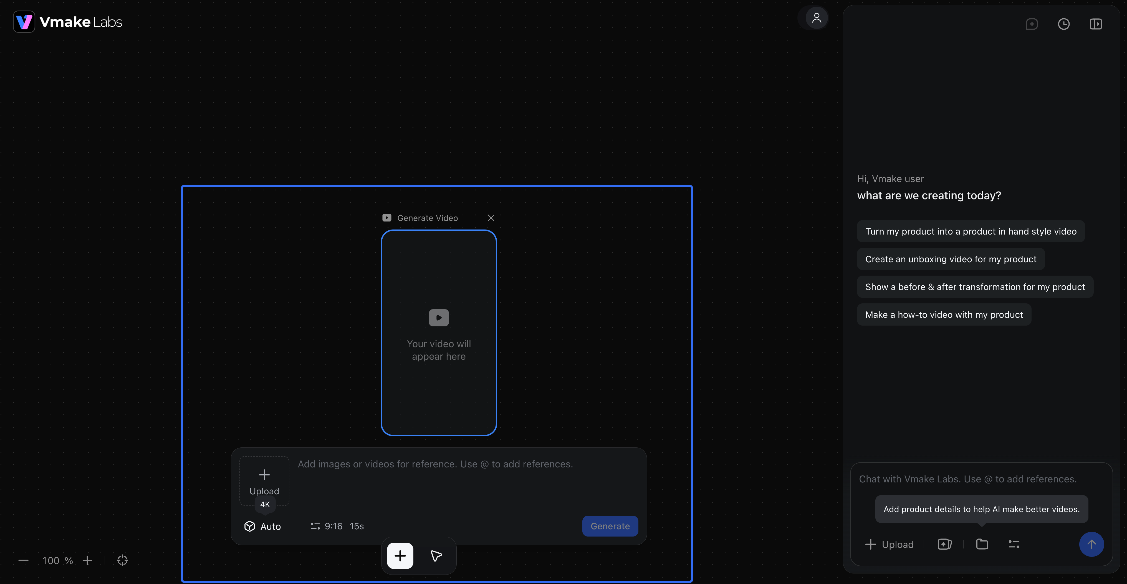
Task: Select 'Show a before & after transformation' suggestion
Action: tap(975, 287)
